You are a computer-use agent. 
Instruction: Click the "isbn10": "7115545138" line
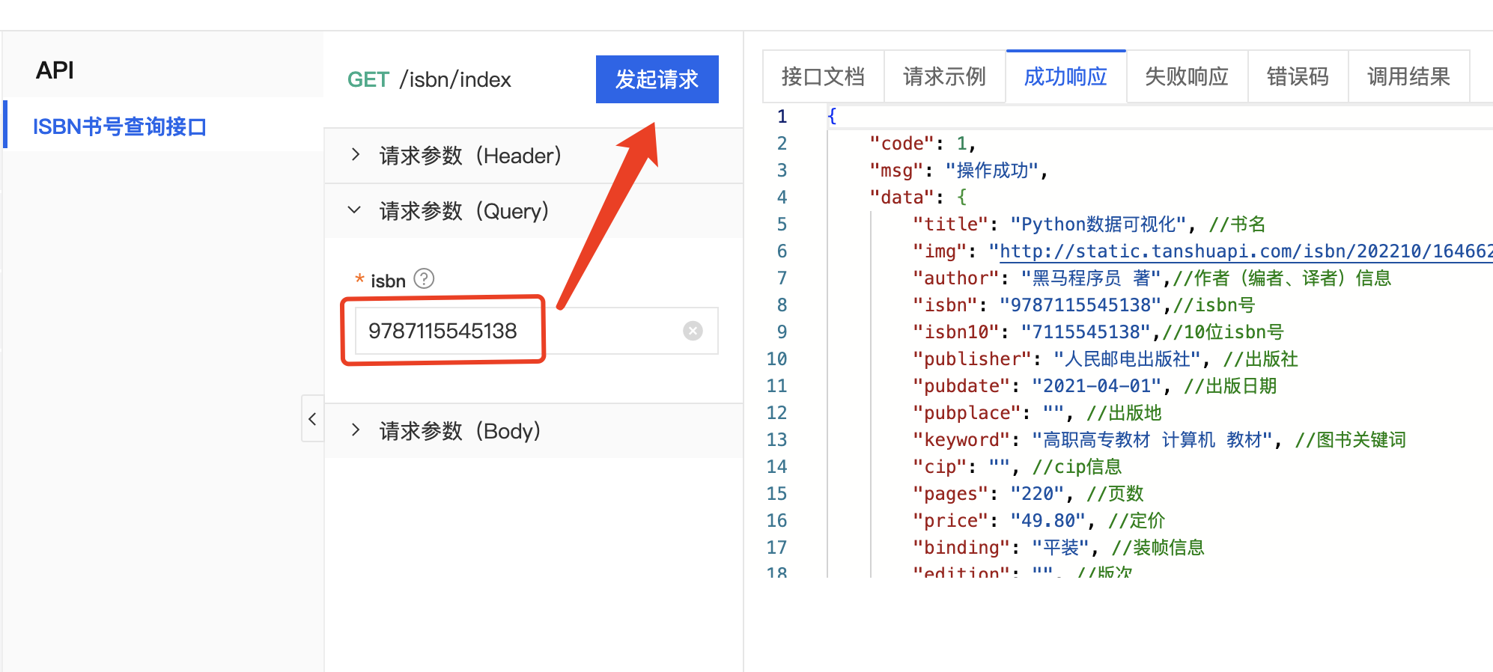(x=1098, y=332)
